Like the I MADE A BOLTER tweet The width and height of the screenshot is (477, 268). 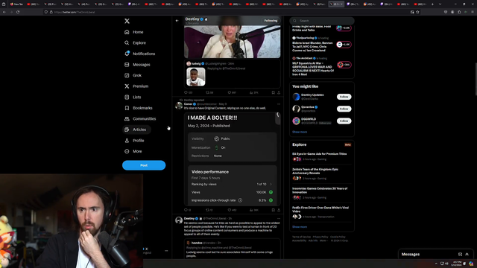[x=230, y=210]
